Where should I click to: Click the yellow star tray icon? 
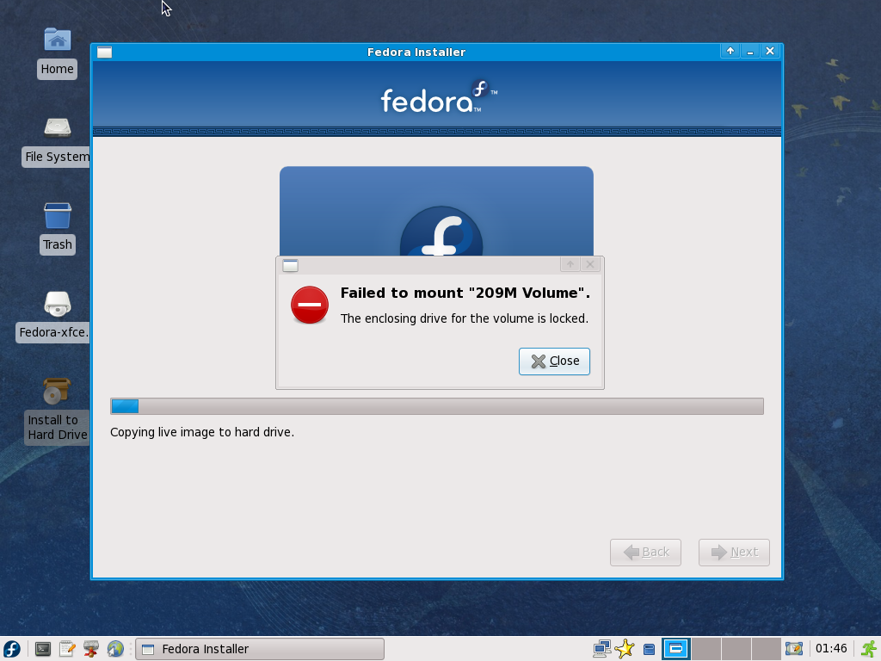pyautogui.click(x=625, y=649)
